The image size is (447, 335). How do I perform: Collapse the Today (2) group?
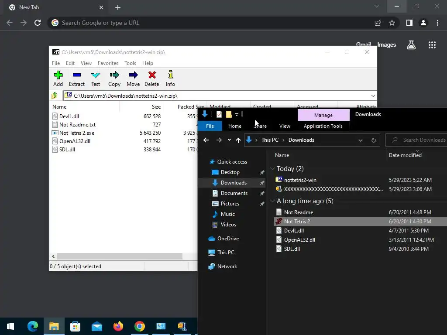(272, 169)
